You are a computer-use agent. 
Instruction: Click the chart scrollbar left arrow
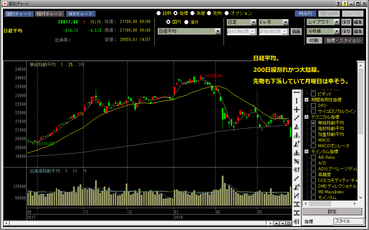point(6,223)
